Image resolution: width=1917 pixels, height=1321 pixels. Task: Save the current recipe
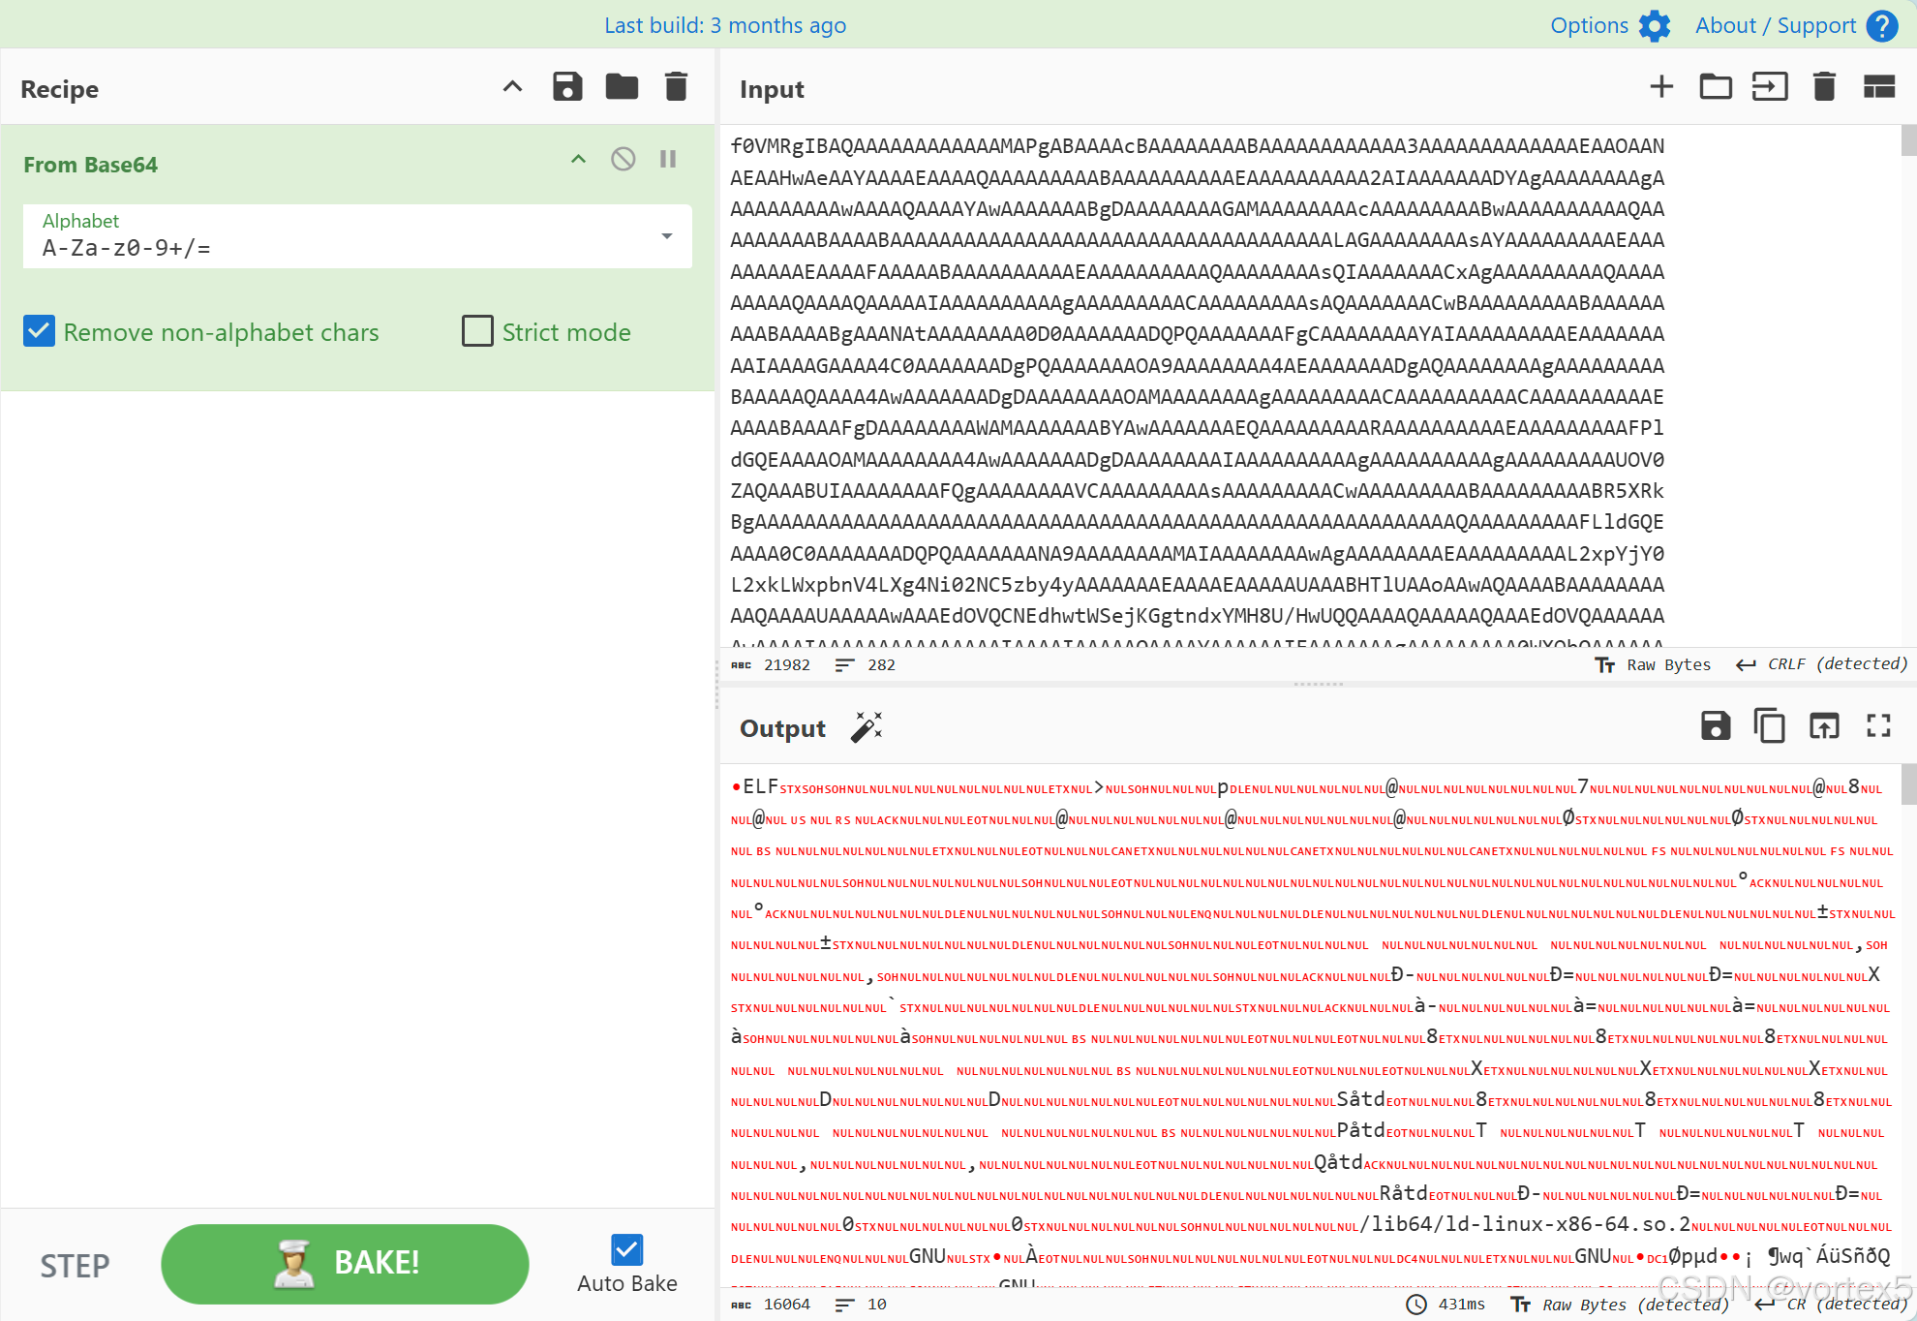point(567,87)
